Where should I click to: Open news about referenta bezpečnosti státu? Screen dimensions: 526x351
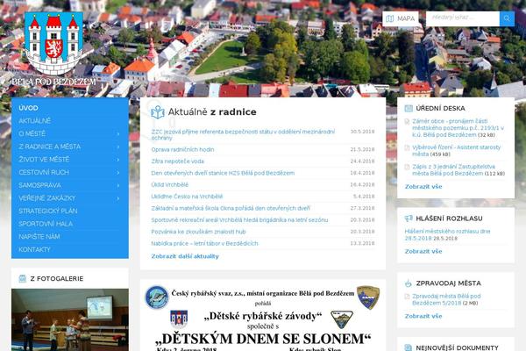tap(243, 134)
